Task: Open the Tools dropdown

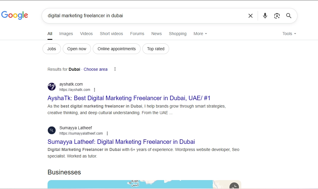Action: pos(289,34)
